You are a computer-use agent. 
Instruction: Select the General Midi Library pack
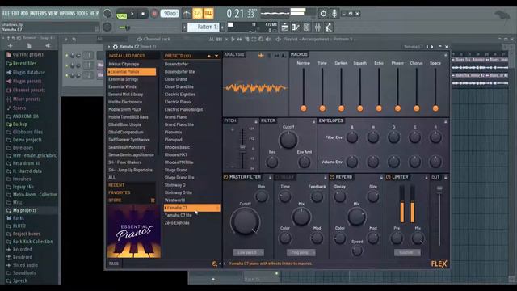pyautogui.click(x=126, y=95)
